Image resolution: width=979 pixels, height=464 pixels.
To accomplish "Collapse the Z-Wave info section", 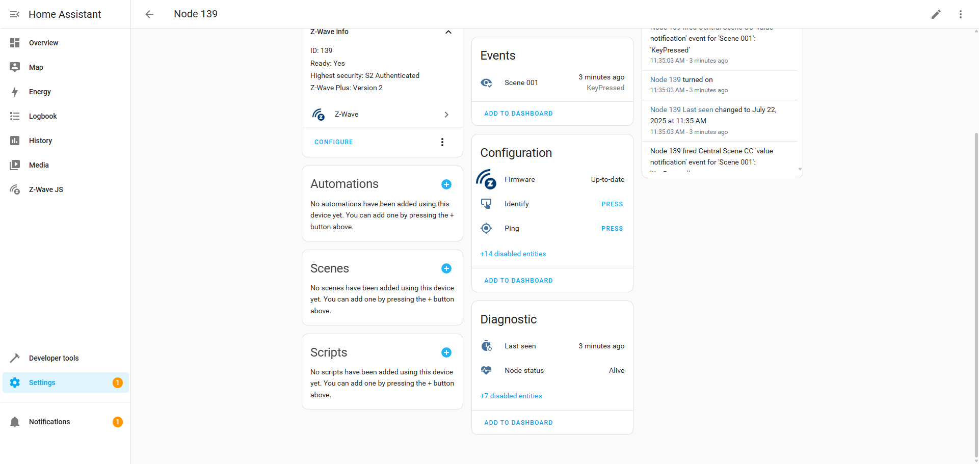I will 448,32.
